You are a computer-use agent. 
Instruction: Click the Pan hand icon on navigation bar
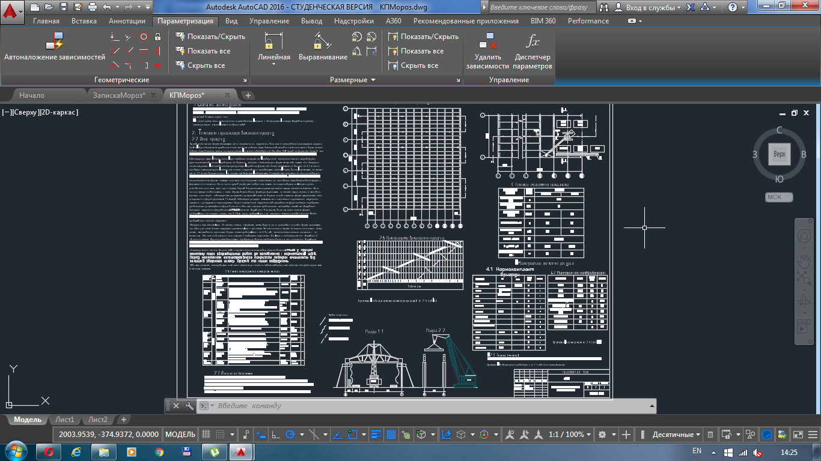[x=804, y=260]
